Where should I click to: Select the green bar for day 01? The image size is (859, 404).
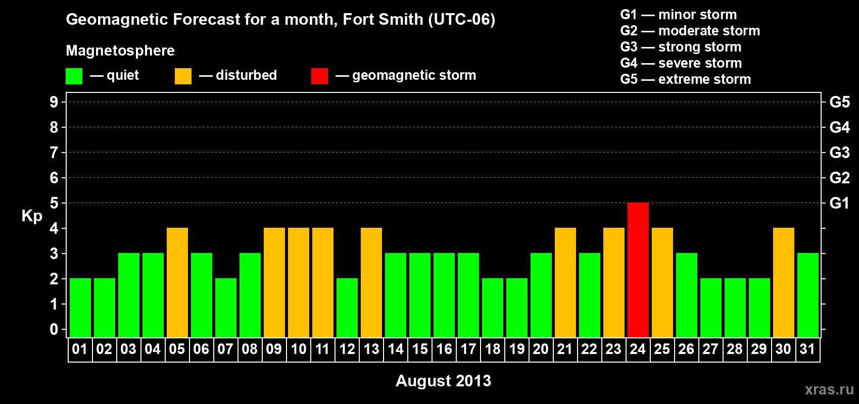[x=80, y=308]
